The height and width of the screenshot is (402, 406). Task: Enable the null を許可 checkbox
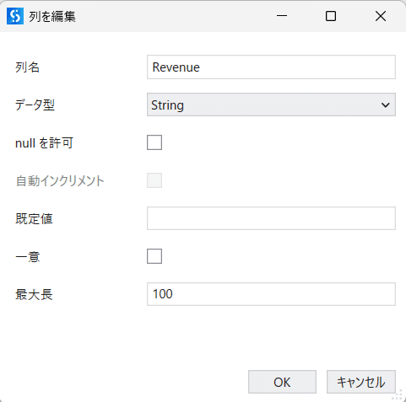tap(154, 142)
